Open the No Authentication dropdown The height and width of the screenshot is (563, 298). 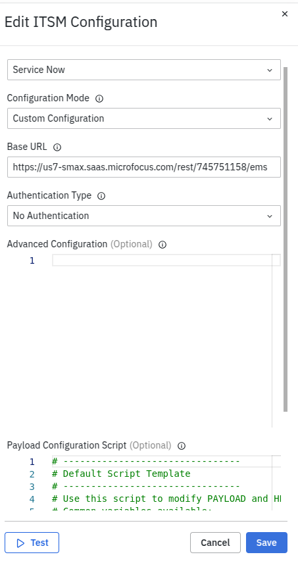tap(144, 216)
